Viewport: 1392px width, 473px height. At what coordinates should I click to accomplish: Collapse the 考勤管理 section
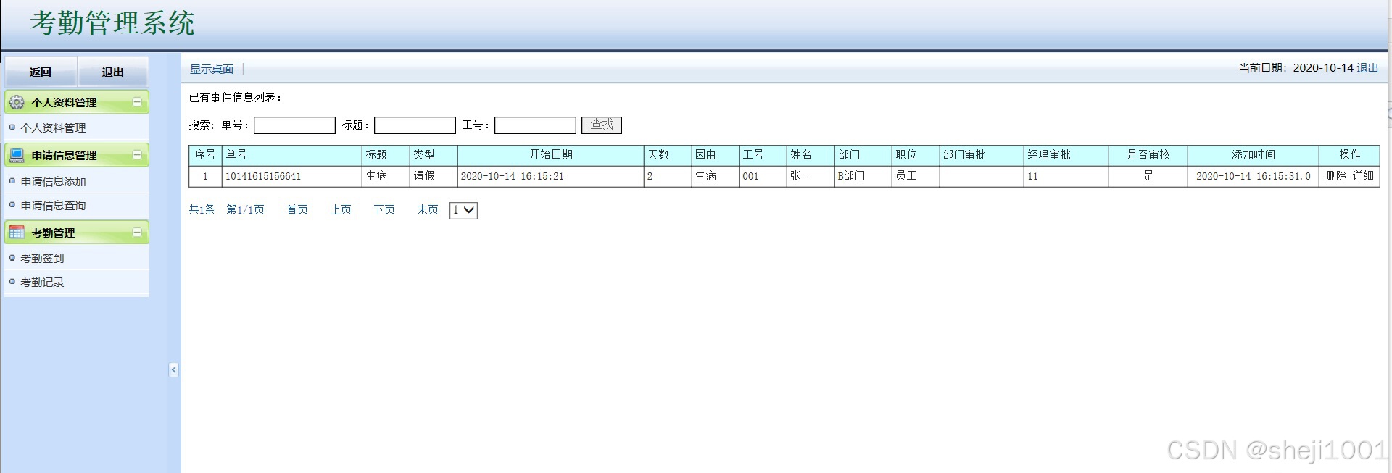[137, 233]
